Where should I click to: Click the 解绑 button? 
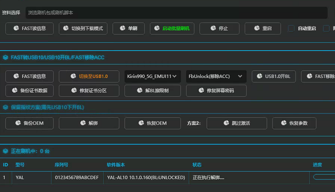click(89, 123)
